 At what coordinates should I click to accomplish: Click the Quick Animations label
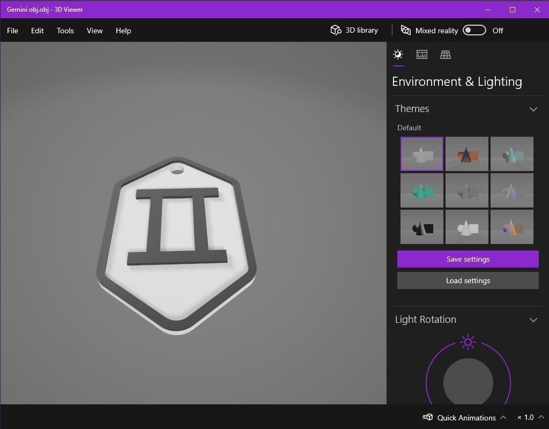point(466,417)
